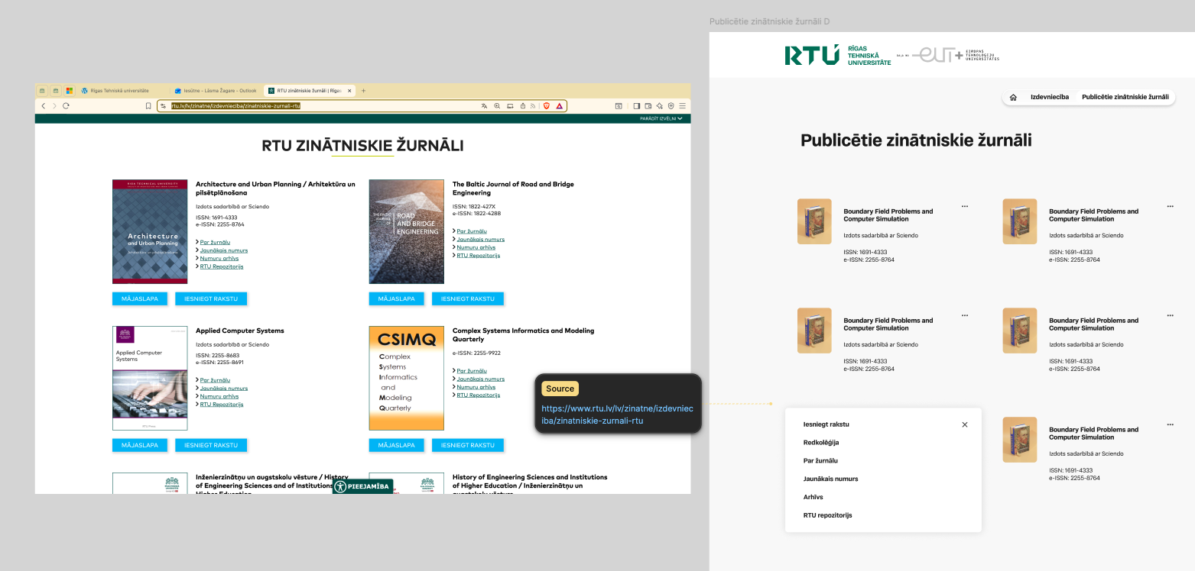Click IESNIEGT RAKSTU under the Baltic Journal cover
1195x571 pixels.
click(468, 298)
